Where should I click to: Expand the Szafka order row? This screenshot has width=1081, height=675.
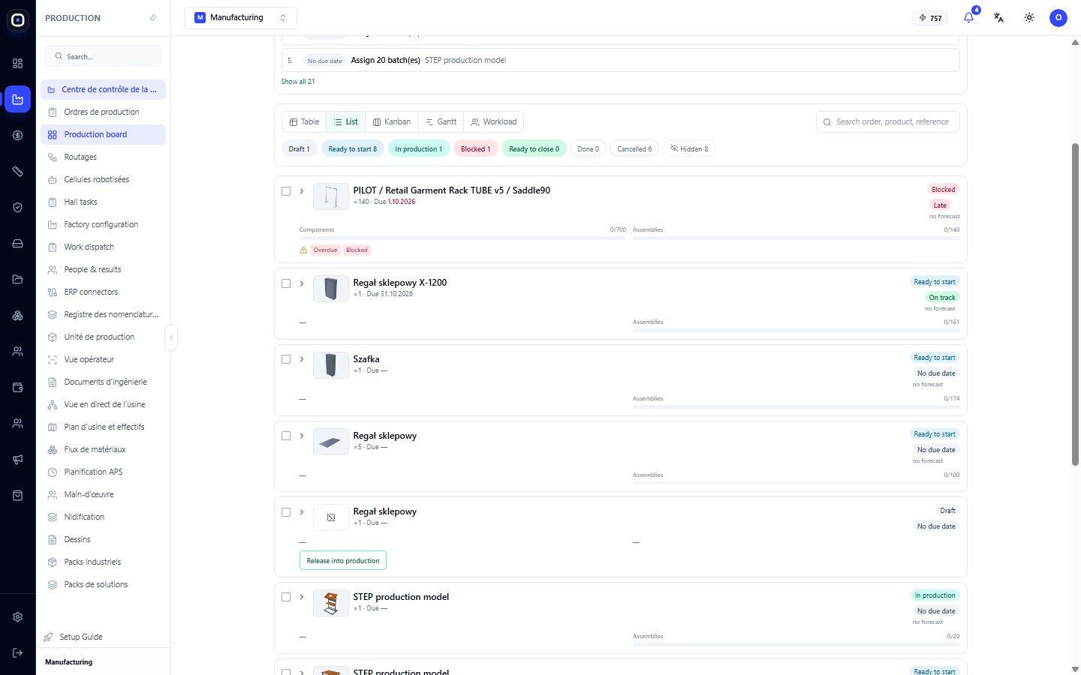click(x=302, y=359)
